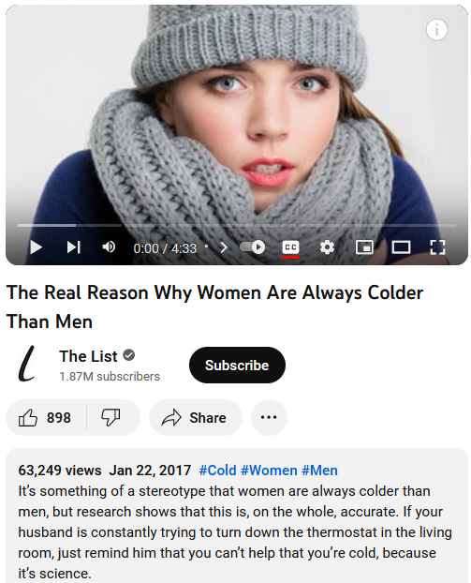Open the more actions ellipsis menu
Image resolution: width=471 pixels, height=583 pixels.
(269, 417)
